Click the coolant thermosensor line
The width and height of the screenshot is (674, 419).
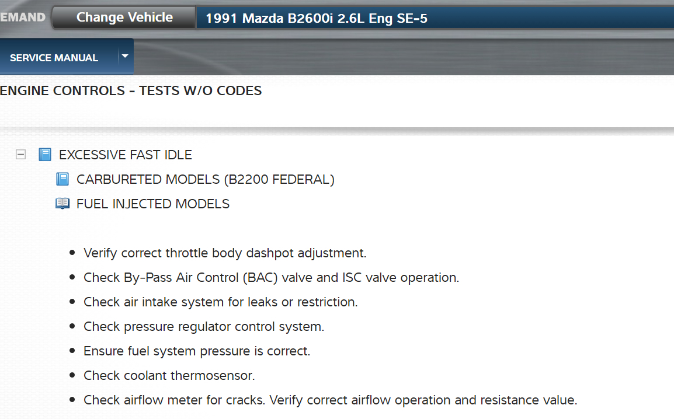[169, 376]
